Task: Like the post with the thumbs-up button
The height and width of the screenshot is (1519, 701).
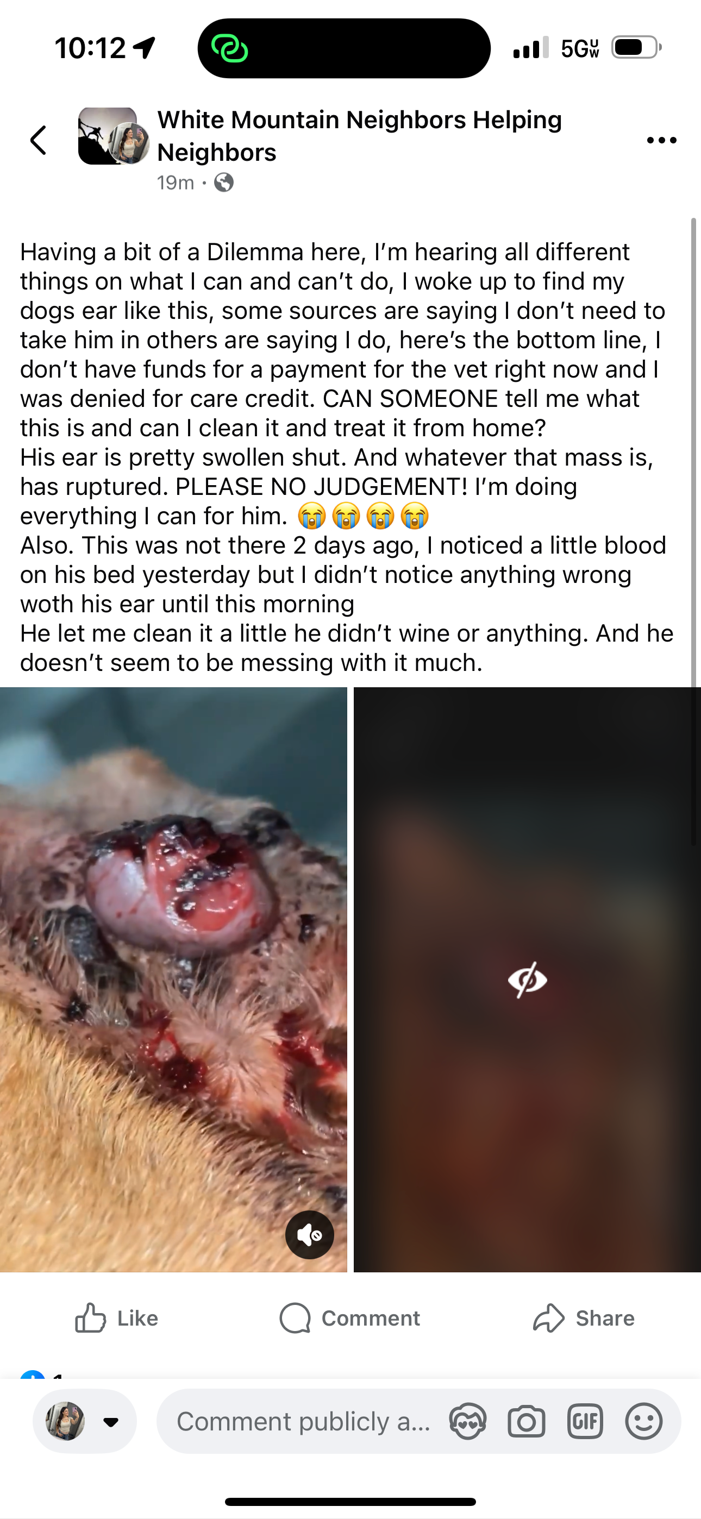Action: click(x=117, y=1318)
